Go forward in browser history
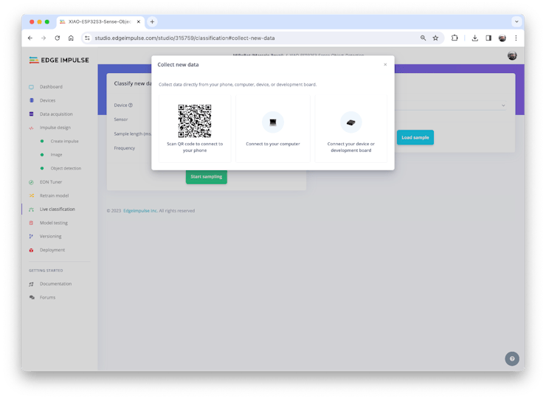 tap(44, 38)
